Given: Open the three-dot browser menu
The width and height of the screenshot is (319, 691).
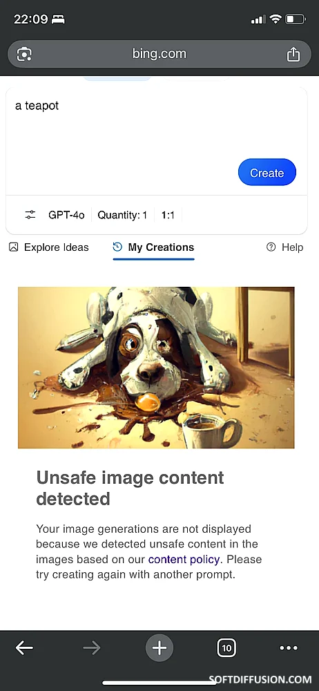Looking at the screenshot, I should click(289, 648).
